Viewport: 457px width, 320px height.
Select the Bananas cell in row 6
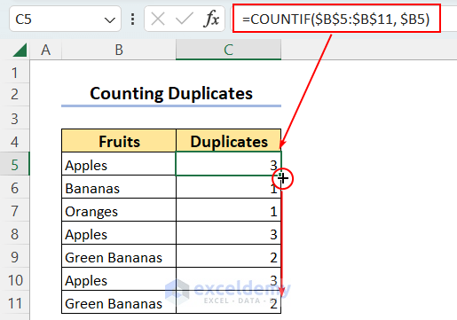pyautogui.click(x=119, y=188)
